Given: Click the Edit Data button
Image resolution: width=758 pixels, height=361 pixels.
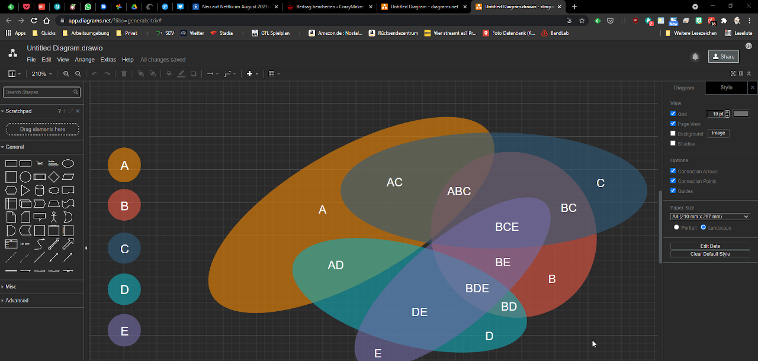Looking at the screenshot, I should pyautogui.click(x=710, y=246).
